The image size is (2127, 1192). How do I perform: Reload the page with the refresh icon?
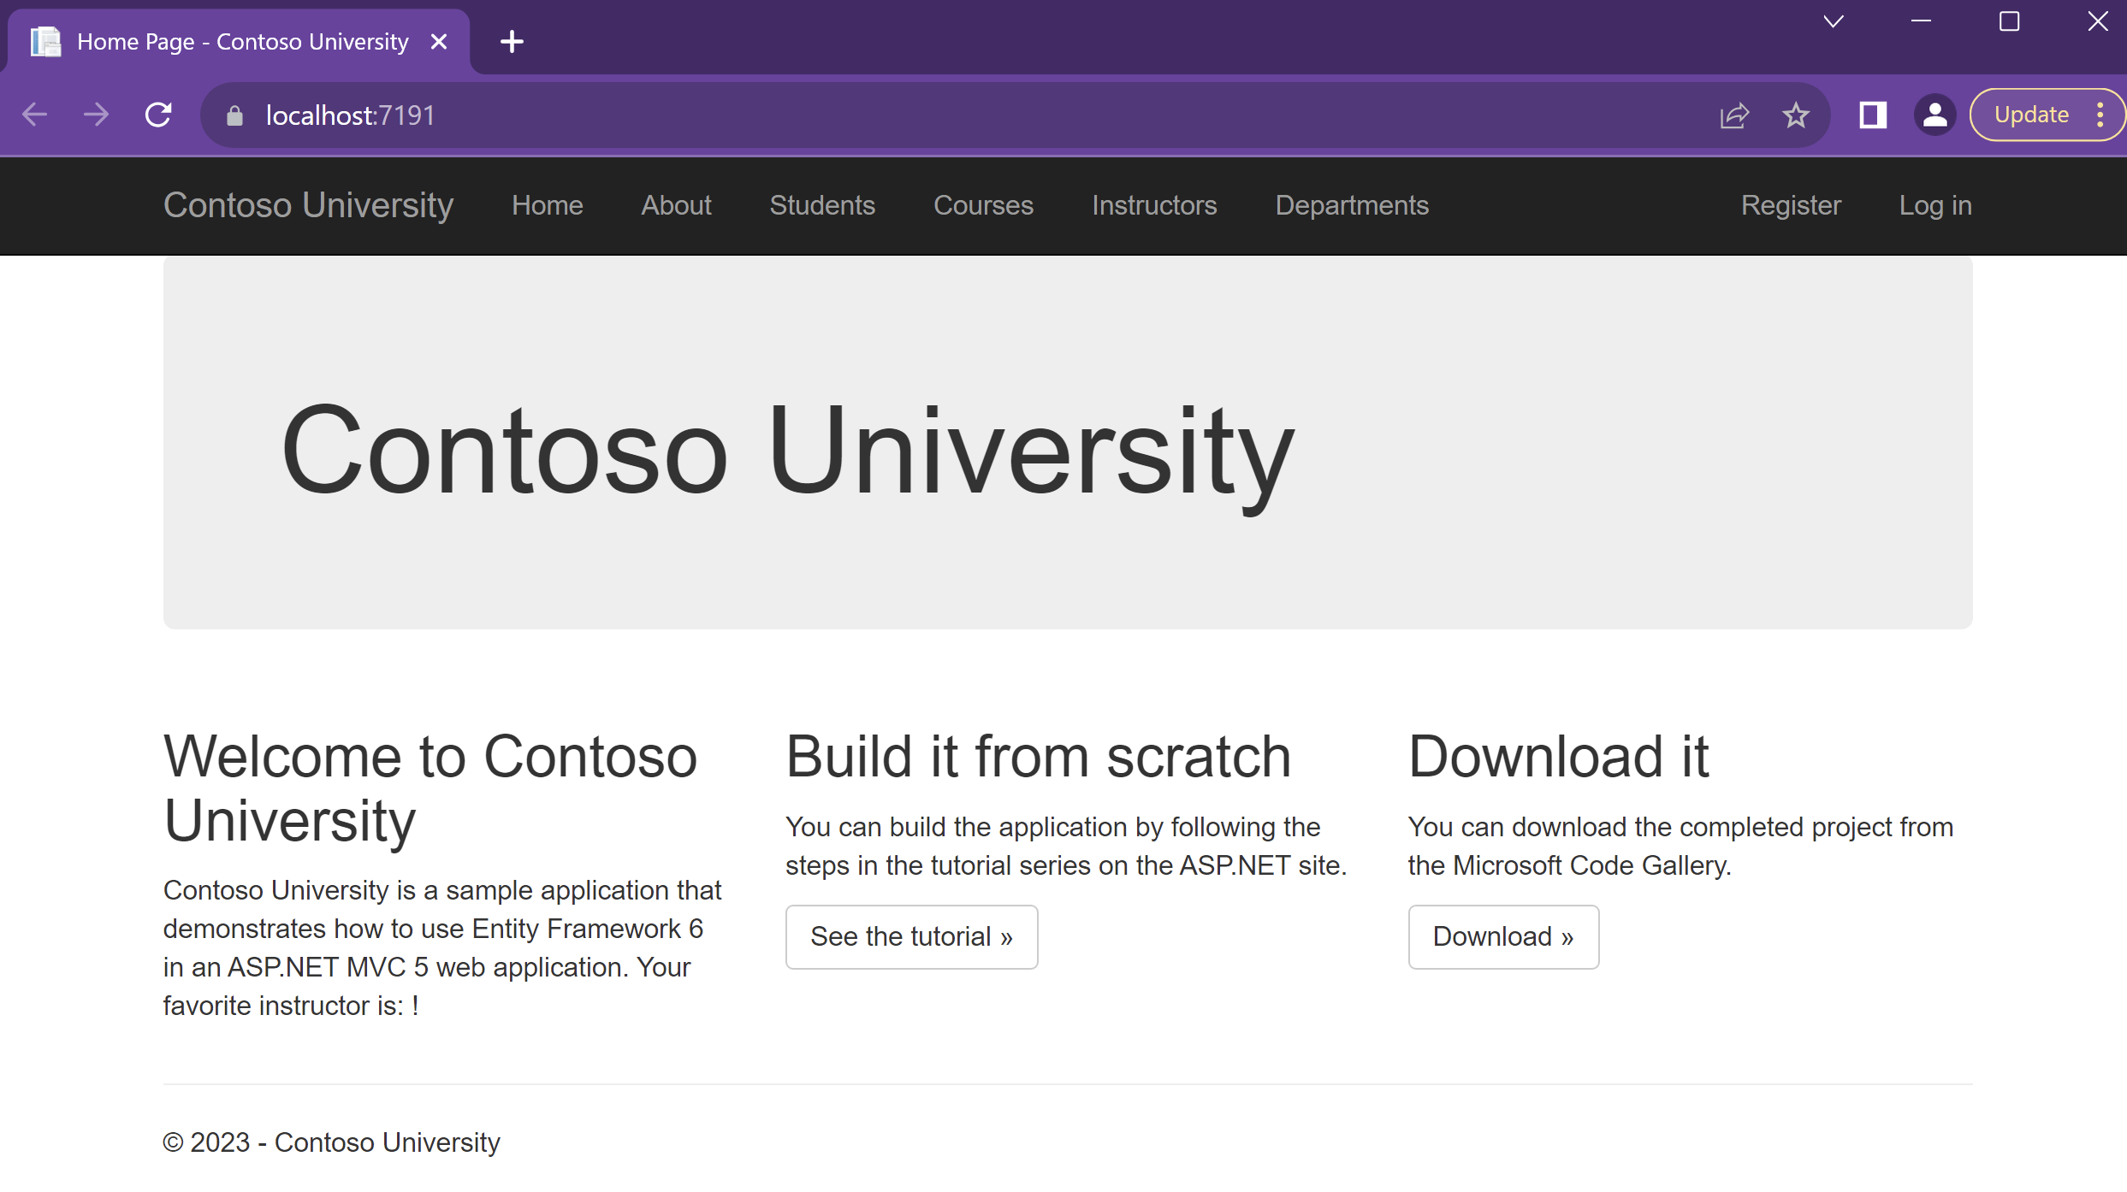coord(158,115)
